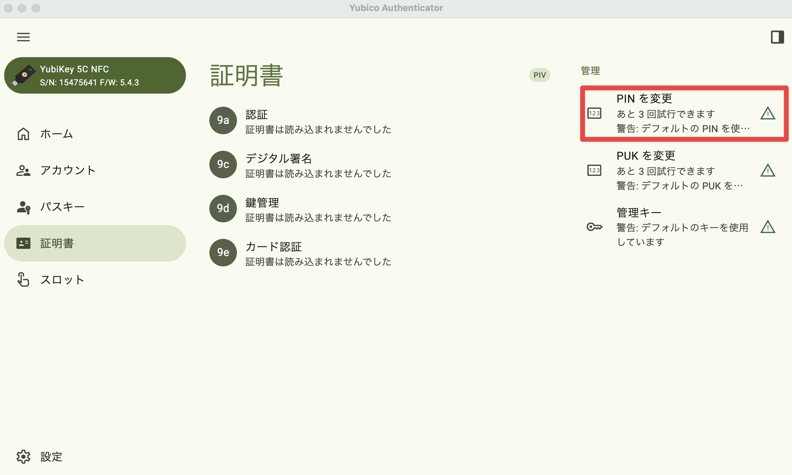
Task: Open 管理キー action
Action: 684,227
